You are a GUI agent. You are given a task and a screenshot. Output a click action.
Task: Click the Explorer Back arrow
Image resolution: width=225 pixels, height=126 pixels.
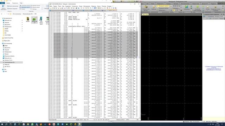pyautogui.click(x=1, y=14)
